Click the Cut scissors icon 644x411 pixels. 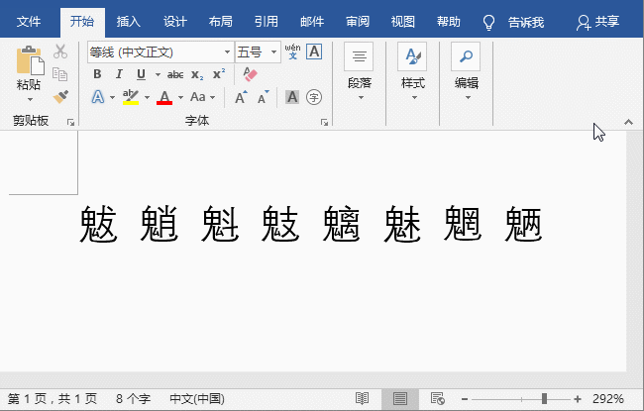coord(60,51)
